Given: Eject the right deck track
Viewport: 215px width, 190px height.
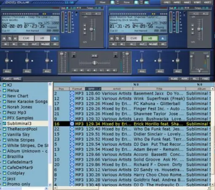Looking at the screenshot, I should pyautogui.click(x=163, y=38).
